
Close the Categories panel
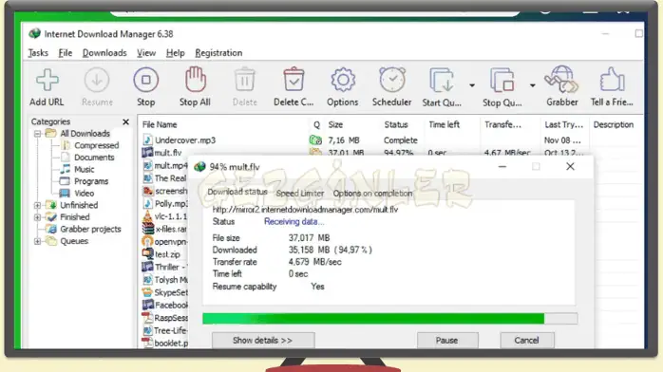[x=125, y=122]
